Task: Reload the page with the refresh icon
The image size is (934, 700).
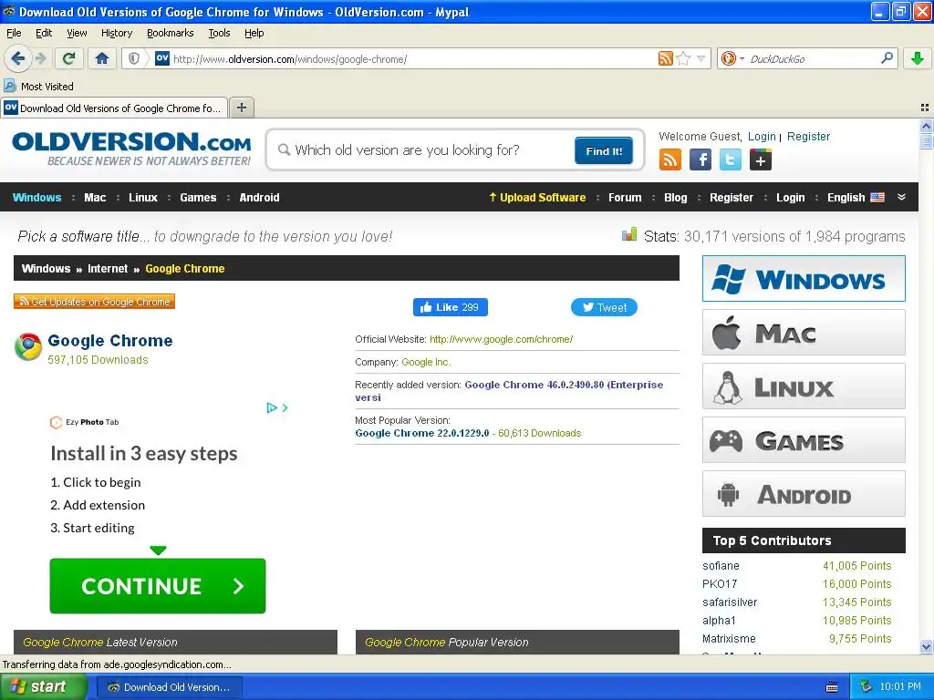Action: pos(69,58)
